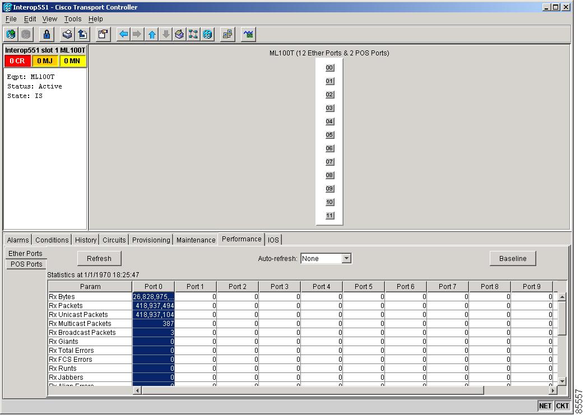The image size is (585, 415).
Task: Open the IOS tab
Action: [273, 240]
